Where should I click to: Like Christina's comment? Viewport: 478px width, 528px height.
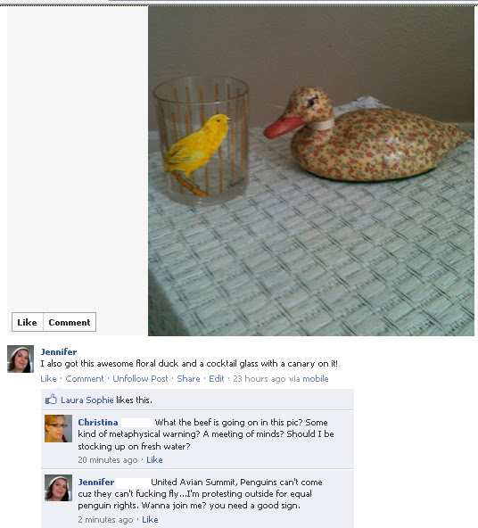click(x=154, y=460)
